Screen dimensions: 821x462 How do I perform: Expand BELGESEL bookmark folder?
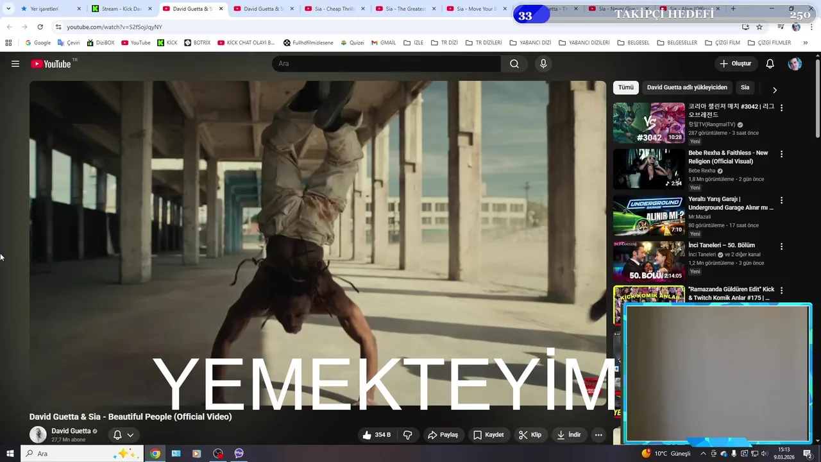point(632,43)
